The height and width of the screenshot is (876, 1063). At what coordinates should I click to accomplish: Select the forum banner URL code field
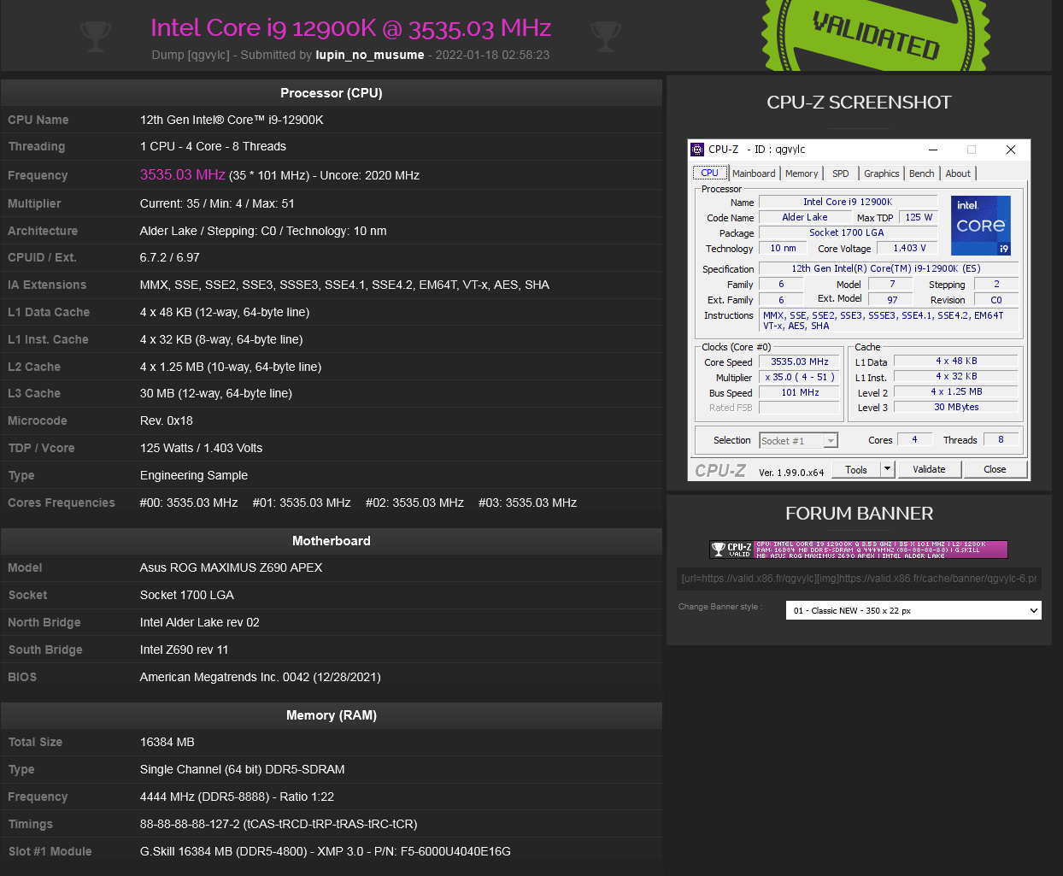click(x=859, y=579)
